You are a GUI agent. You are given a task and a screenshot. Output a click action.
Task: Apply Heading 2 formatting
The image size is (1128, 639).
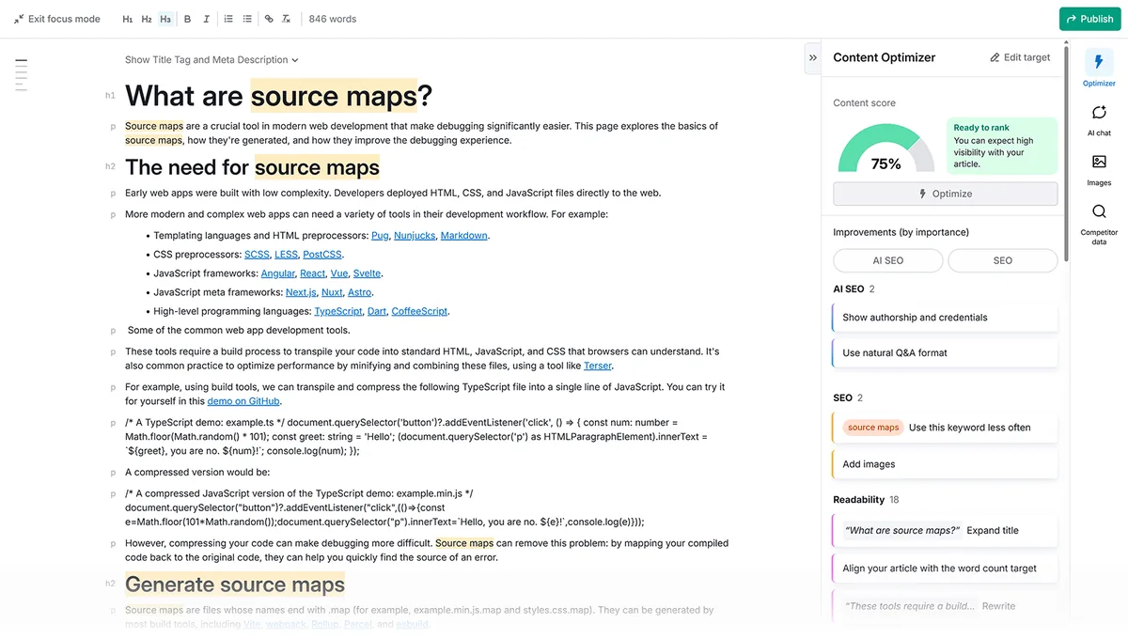pyautogui.click(x=147, y=19)
